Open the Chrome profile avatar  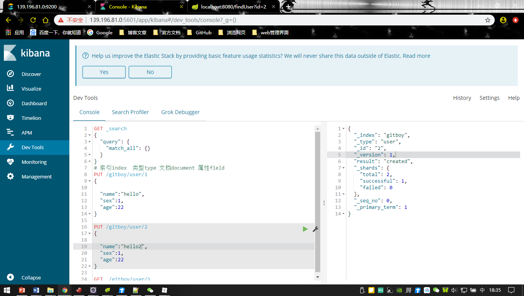coord(503,20)
